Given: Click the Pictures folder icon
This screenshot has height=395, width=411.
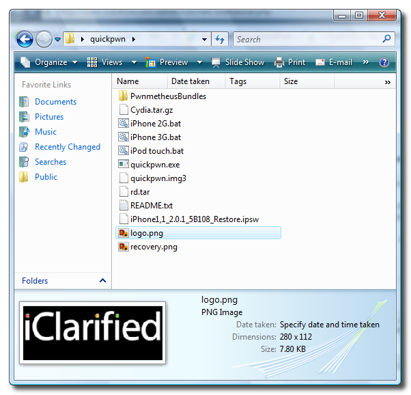Looking at the screenshot, I should 24,117.
